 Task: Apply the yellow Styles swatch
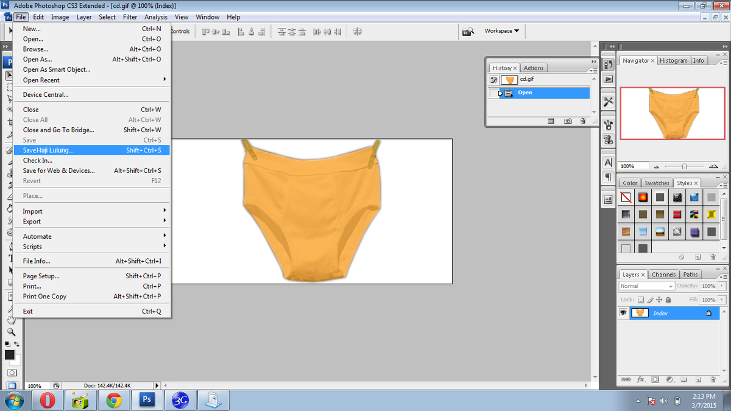712,214
